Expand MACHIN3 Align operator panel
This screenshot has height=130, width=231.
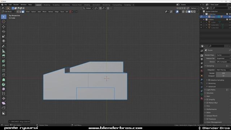(19, 122)
